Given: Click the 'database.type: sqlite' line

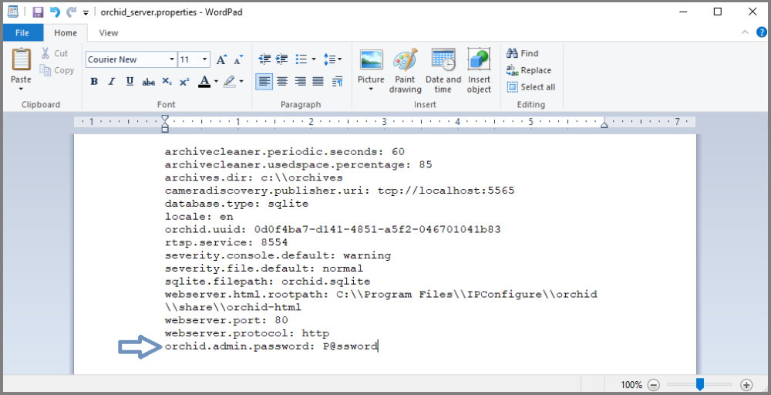Looking at the screenshot, I should 237,204.
